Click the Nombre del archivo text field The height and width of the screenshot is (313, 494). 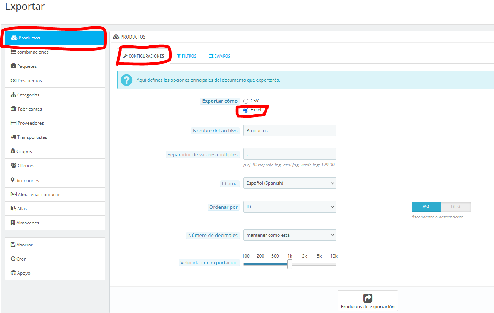289,131
